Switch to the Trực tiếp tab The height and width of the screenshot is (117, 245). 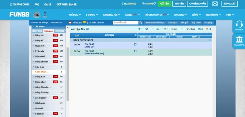pos(60,31)
